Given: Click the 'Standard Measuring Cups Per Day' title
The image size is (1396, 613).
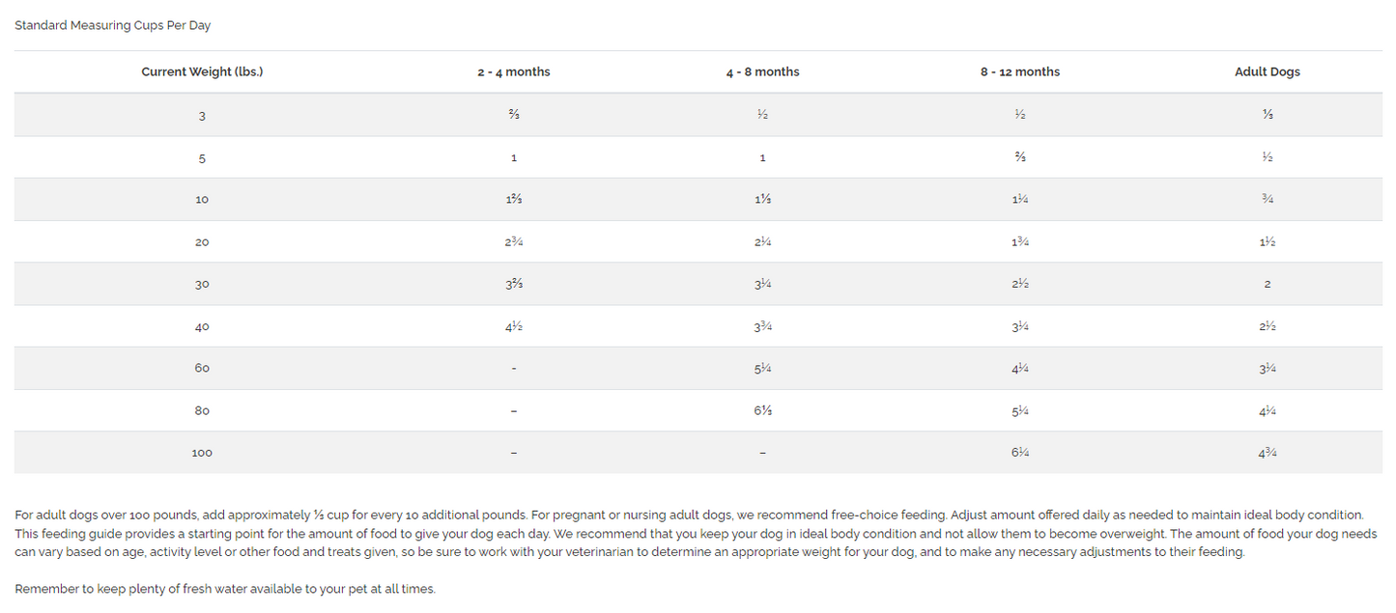Looking at the screenshot, I should click(x=112, y=26).
